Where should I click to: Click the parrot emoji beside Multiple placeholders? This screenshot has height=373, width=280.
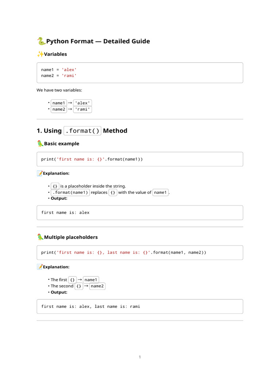point(40,237)
